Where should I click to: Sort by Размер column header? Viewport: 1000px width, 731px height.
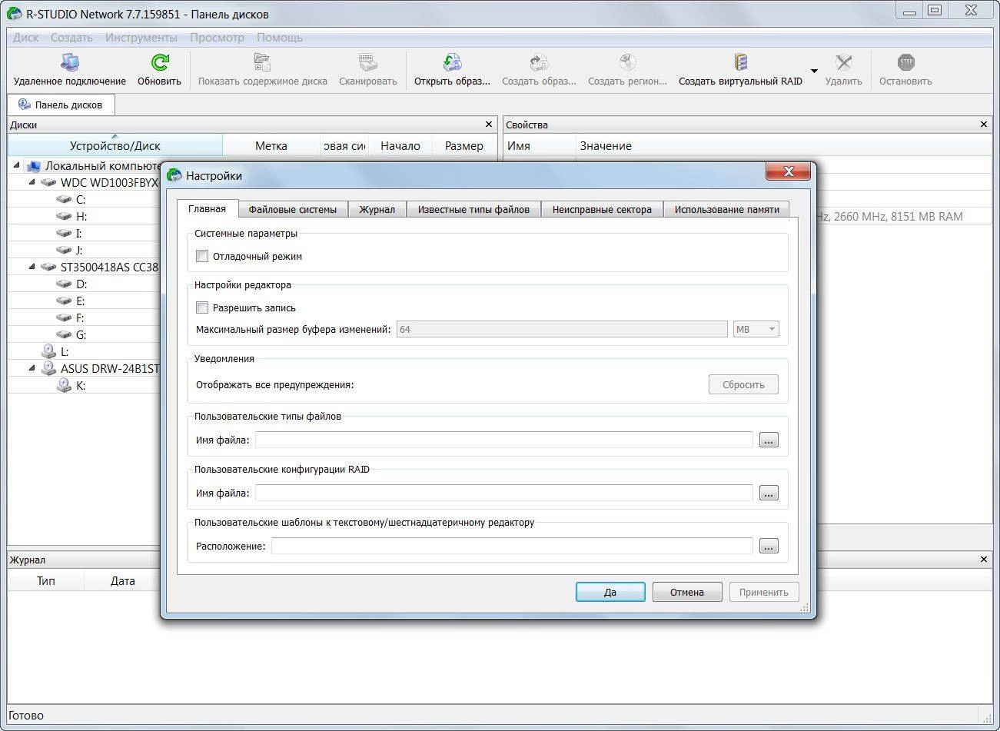click(x=463, y=145)
